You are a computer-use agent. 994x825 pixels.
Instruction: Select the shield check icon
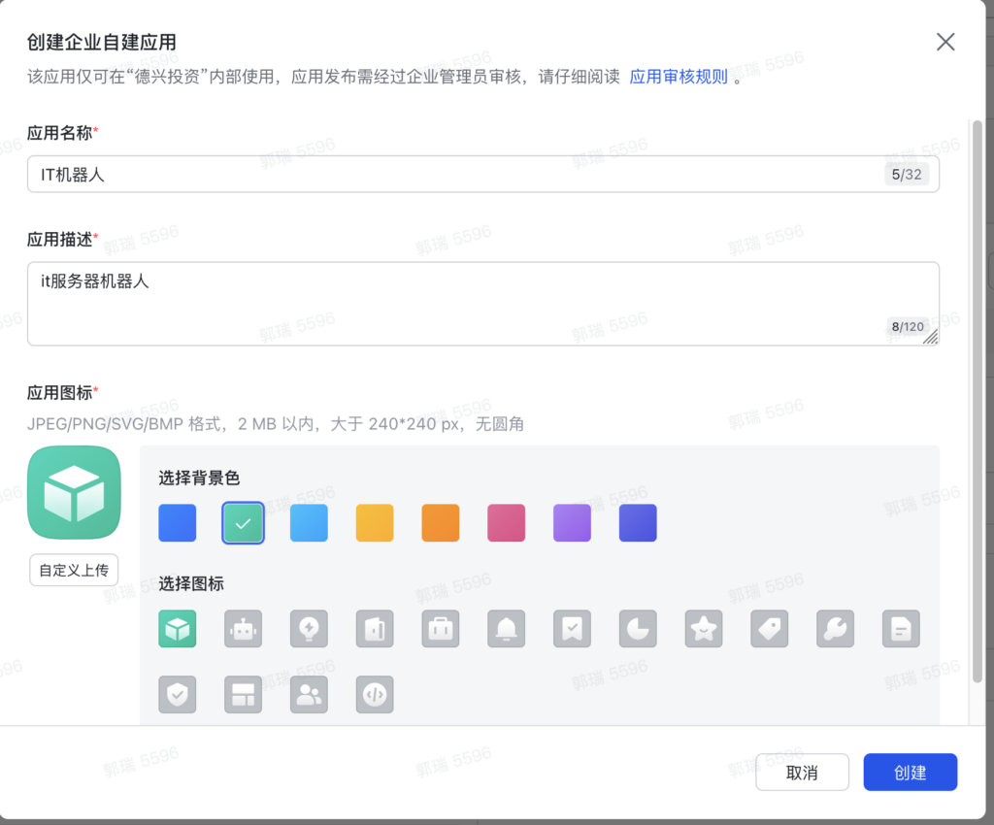coord(178,694)
